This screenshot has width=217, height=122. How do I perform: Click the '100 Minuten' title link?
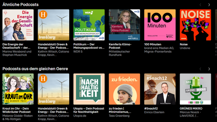pyautogui.click(x=153, y=44)
